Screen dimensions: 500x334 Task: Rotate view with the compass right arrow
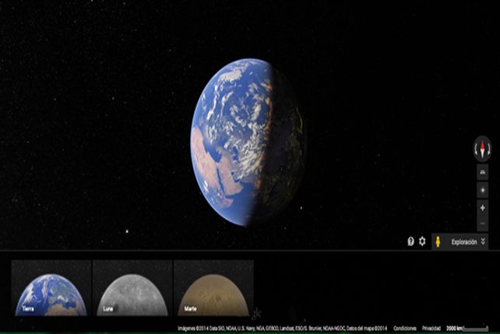tap(488, 149)
